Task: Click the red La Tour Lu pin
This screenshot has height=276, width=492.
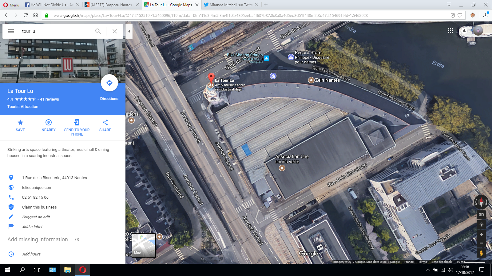Action: 211,78
